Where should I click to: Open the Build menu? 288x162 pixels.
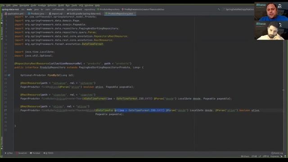(x=61, y=5)
